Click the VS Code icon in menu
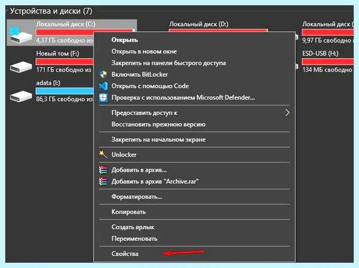The width and height of the screenshot is (359, 268). tap(104, 86)
